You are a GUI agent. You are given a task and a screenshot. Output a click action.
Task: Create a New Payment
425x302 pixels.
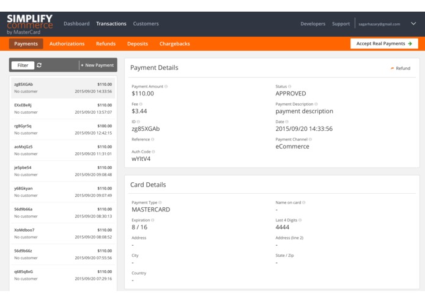coord(97,65)
